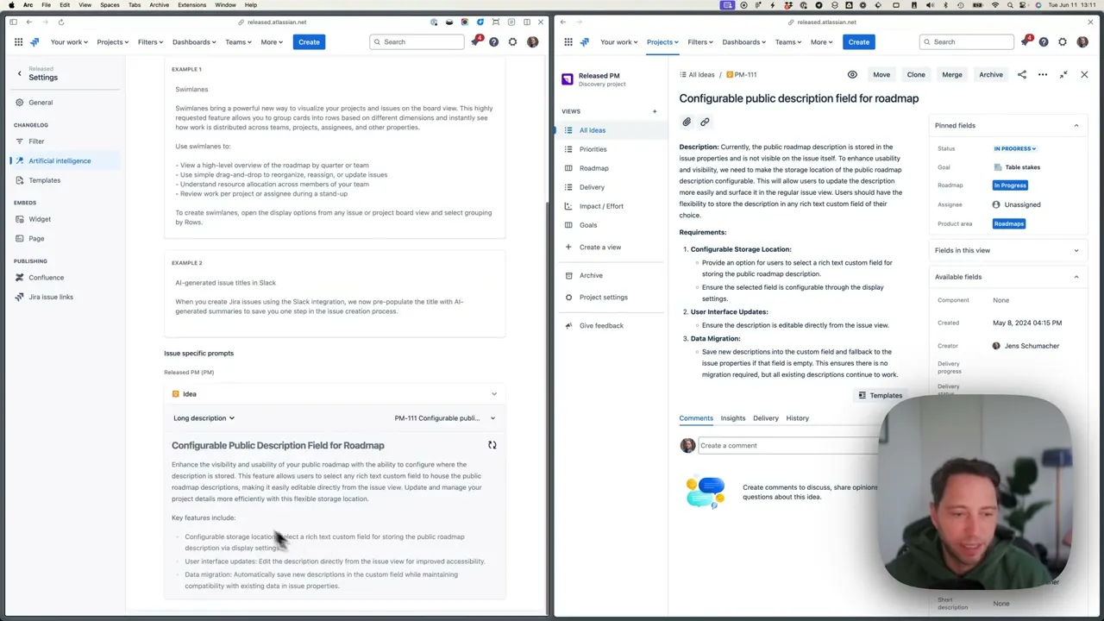Open Filters menu in right window
The height and width of the screenshot is (621, 1104).
699,41
